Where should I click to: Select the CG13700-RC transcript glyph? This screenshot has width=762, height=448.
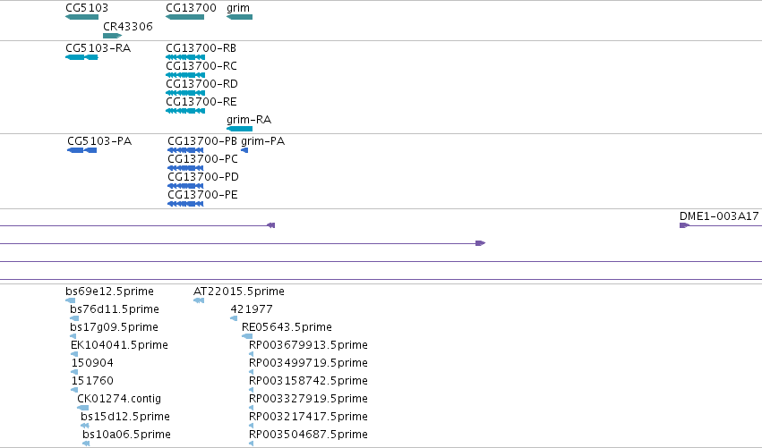(x=185, y=75)
